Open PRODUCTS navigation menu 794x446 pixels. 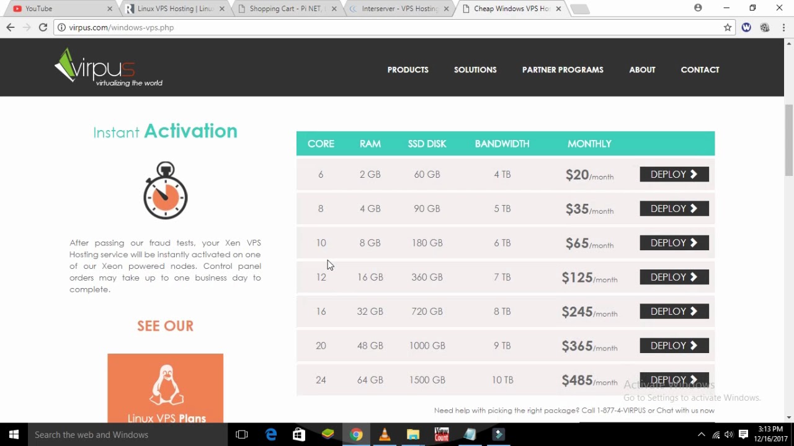pos(408,69)
